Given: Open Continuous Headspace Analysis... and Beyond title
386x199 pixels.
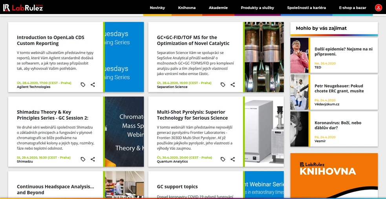Looking at the screenshot, I should click(x=55, y=190).
